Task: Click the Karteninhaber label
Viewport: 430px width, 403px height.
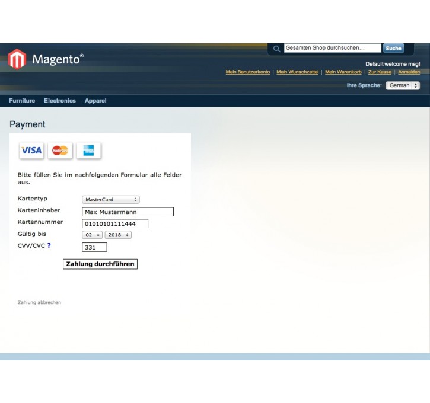Action: pyautogui.click(x=39, y=210)
